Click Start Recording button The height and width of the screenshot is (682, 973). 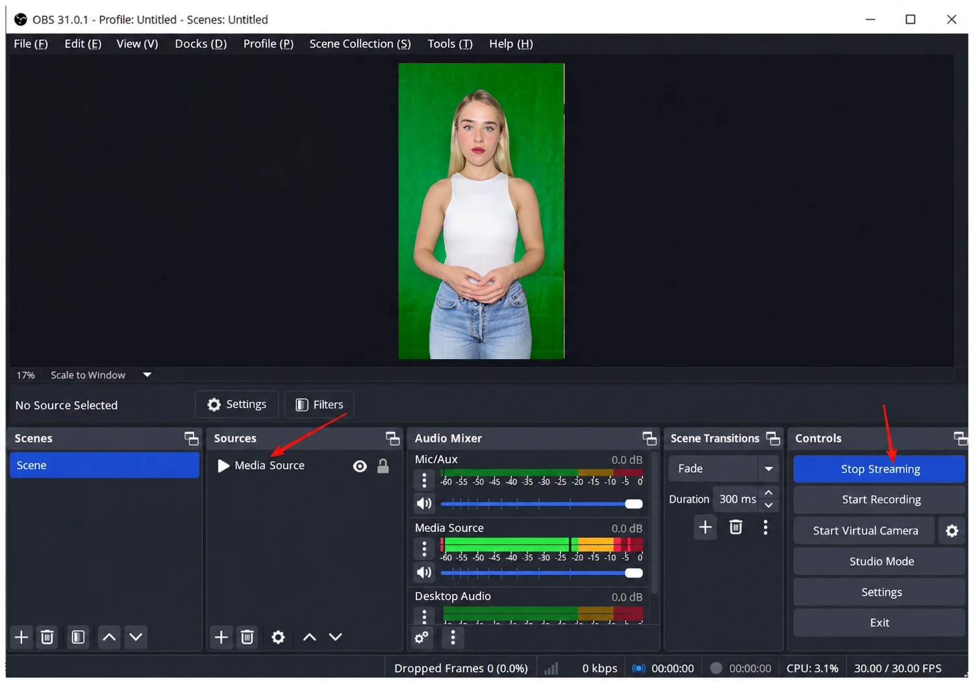(x=879, y=499)
